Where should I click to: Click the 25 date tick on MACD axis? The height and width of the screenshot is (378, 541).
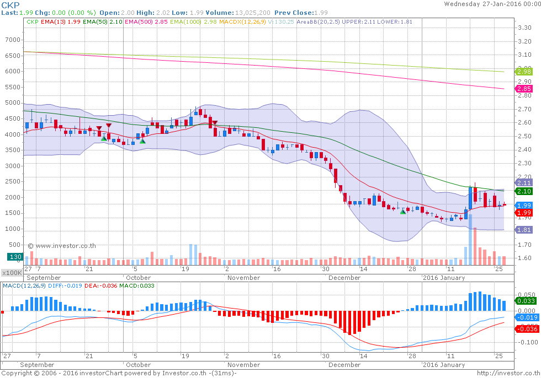499,355
